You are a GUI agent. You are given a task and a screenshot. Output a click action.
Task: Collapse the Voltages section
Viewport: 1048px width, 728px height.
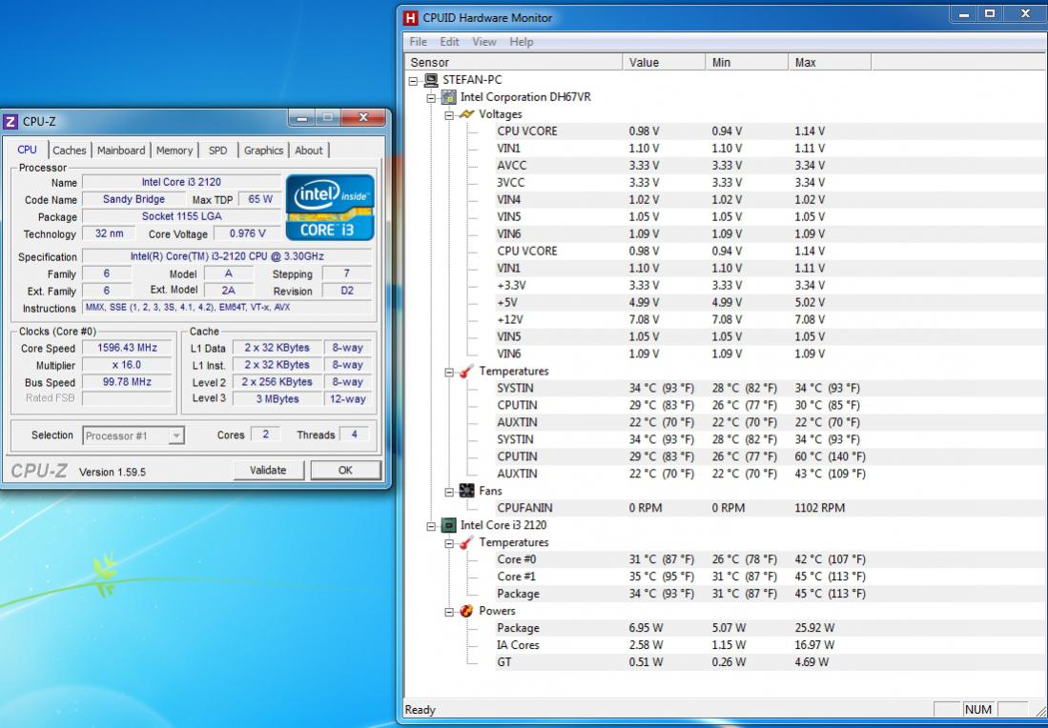(449, 115)
